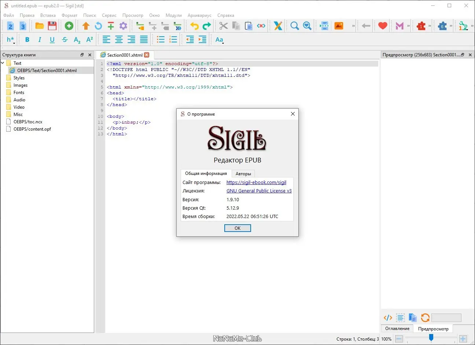The height and width of the screenshot is (345, 475).
Task: Select OEBPS/content.opf in the book browser
Action: [x=32, y=129]
